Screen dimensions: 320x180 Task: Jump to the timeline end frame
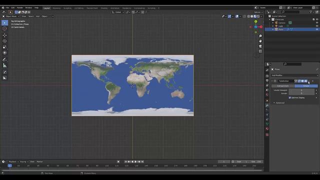(x=142, y=161)
